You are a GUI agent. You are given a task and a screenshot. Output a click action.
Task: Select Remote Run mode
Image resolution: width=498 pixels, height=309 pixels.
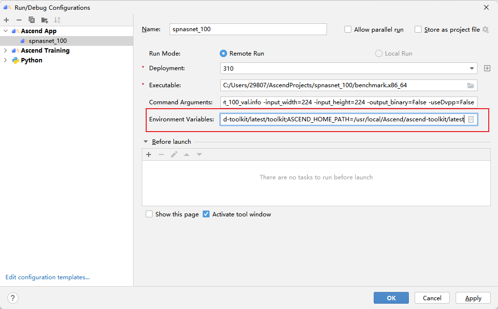point(223,53)
